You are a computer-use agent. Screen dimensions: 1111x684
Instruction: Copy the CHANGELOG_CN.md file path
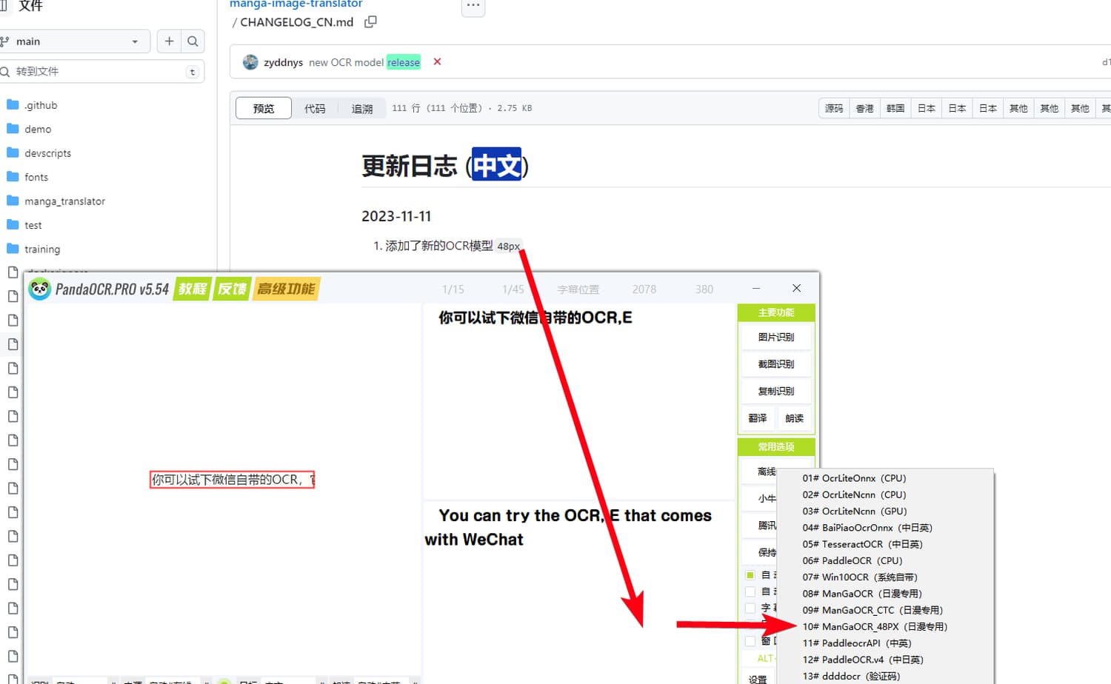[370, 22]
